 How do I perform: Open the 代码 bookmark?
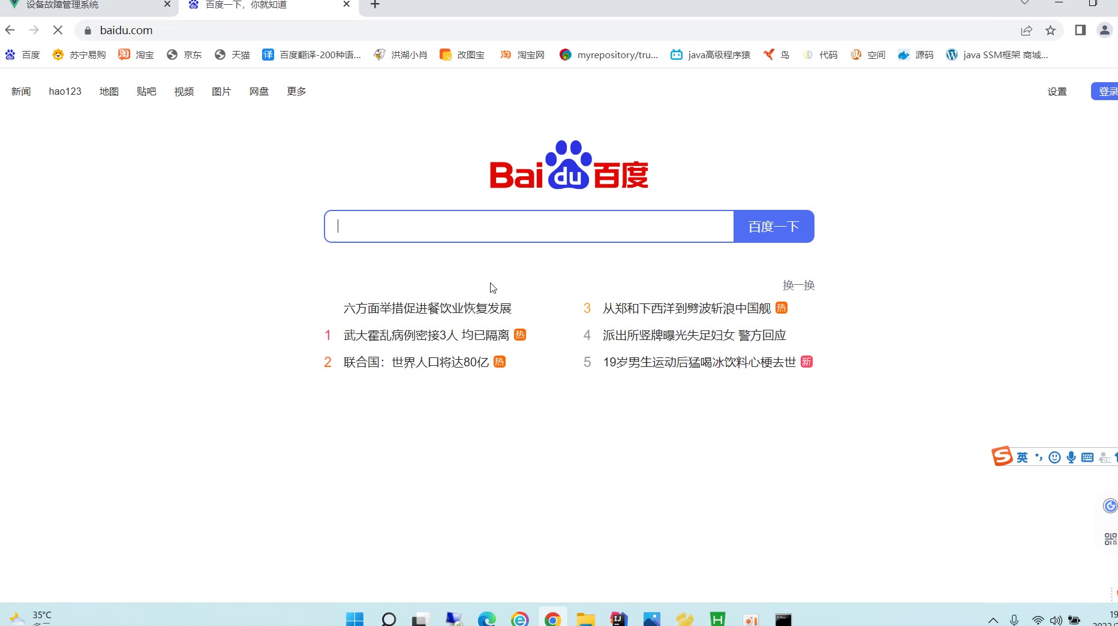(x=820, y=55)
